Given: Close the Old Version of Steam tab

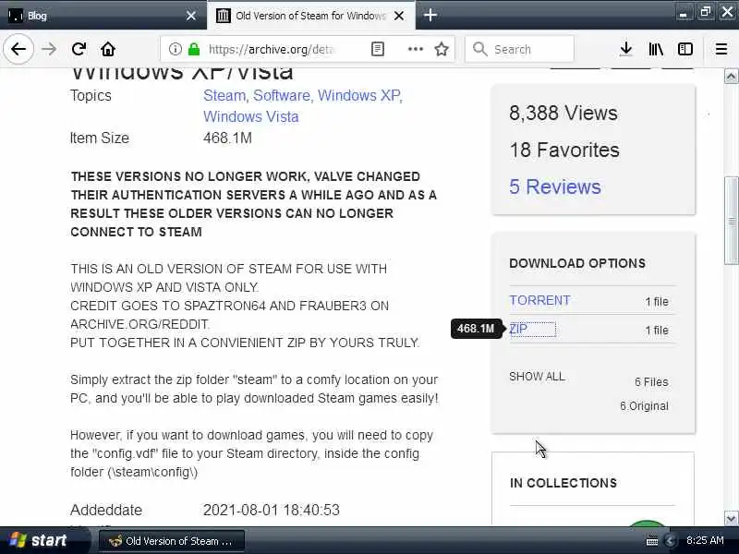Looking at the screenshot, I should pyautogui.click(x=399, y=16).
